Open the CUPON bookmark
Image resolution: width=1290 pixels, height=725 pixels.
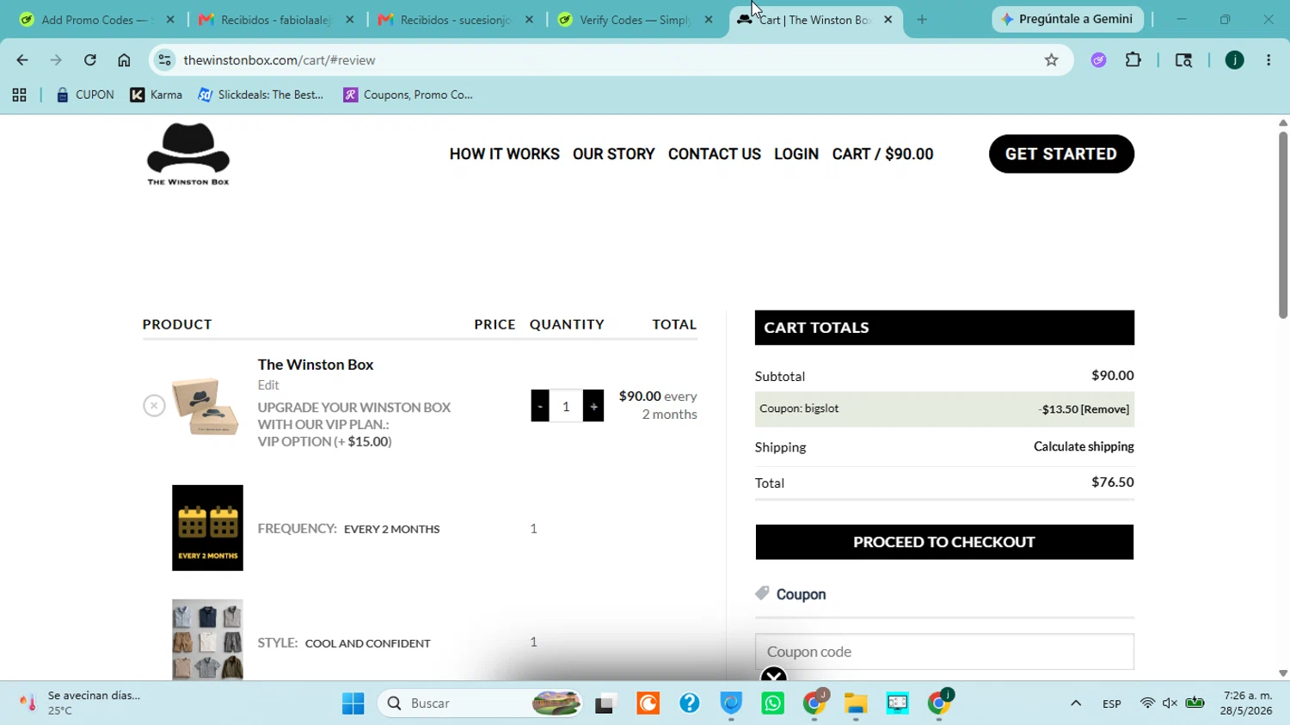pos(84,95)
